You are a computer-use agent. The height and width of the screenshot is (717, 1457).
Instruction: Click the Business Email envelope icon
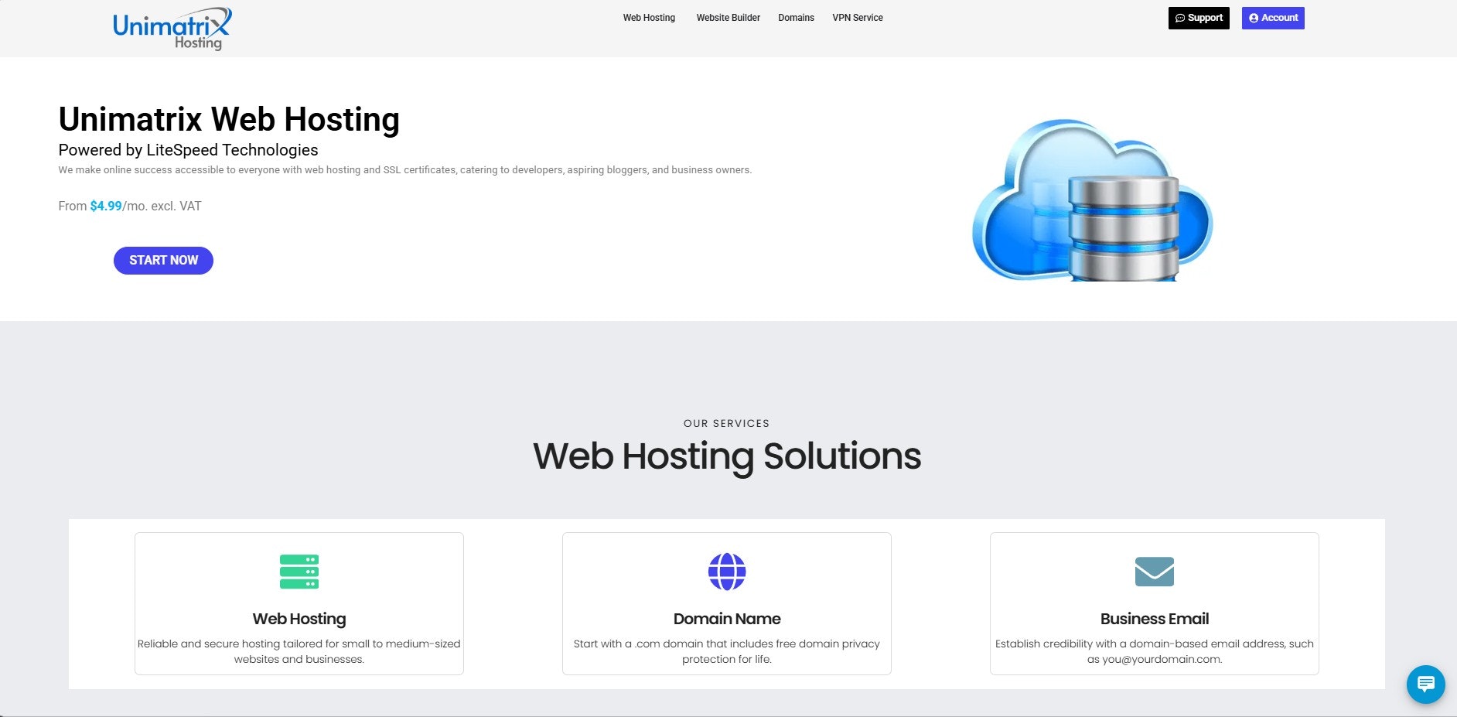[1154, 572]
